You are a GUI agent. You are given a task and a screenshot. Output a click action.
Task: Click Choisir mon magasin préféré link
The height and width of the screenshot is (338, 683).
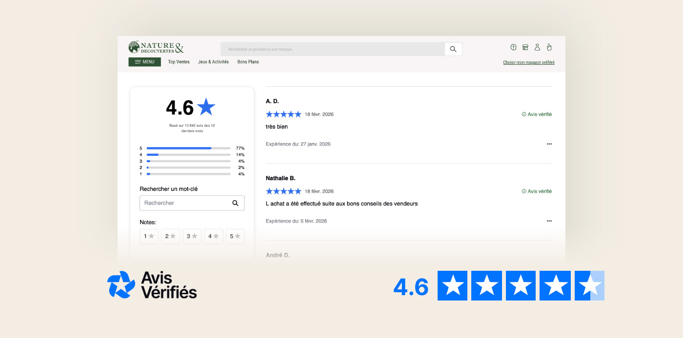[528, 62]
